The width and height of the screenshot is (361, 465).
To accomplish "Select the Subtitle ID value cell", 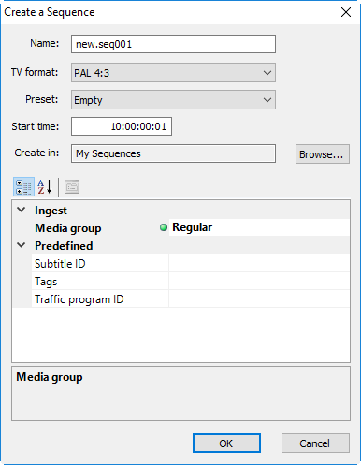I will [259, 263].
